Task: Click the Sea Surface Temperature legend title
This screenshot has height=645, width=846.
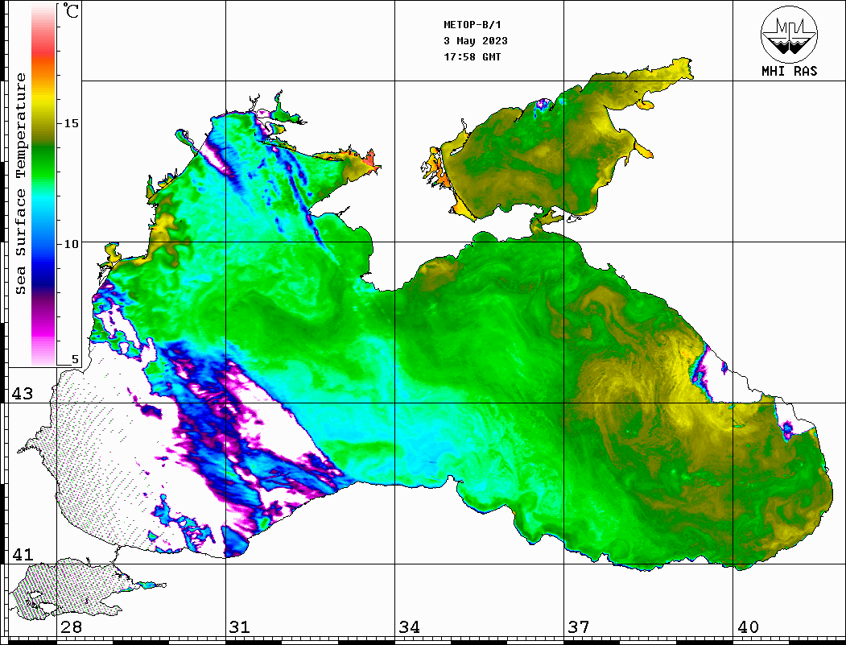Action: [20, 184]
